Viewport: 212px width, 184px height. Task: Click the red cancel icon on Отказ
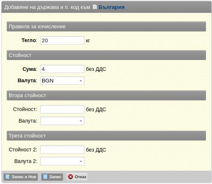click(70, 177)
